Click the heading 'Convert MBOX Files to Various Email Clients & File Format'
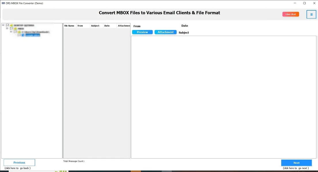 click(159, 13)
